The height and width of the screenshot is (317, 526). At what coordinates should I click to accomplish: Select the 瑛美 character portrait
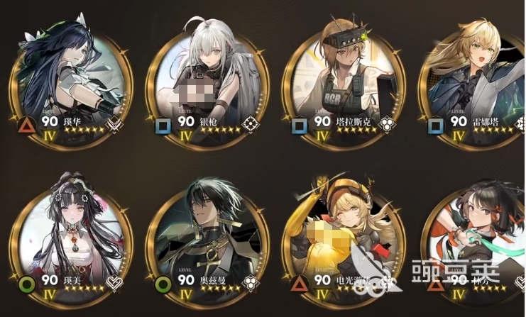[71, 241]
